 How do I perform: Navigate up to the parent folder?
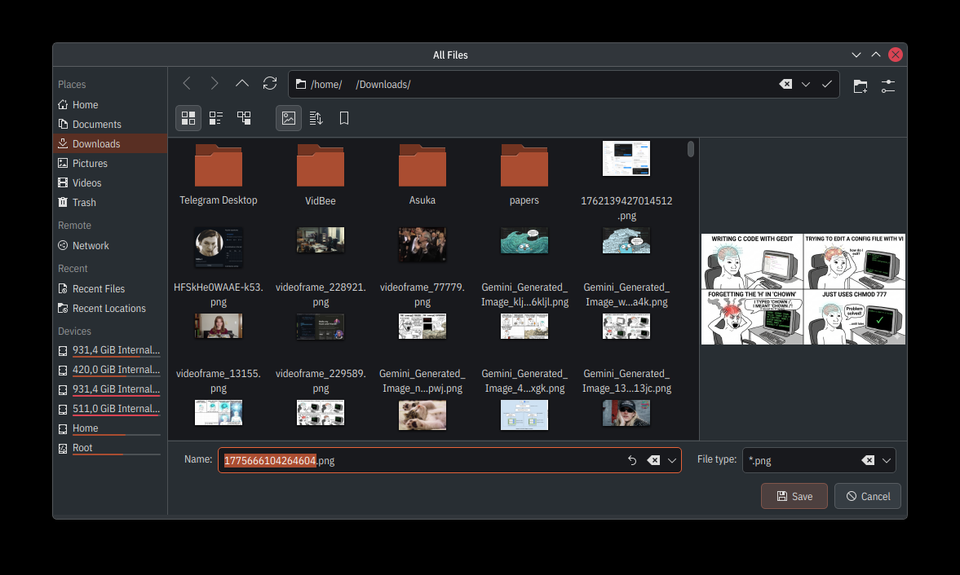(242, 84)
